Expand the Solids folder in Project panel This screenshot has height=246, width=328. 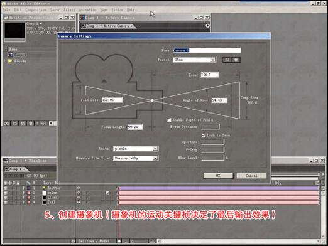tap(4, 61)
